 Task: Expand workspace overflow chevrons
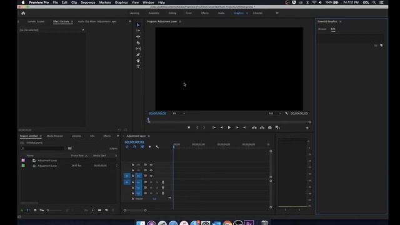277,13
